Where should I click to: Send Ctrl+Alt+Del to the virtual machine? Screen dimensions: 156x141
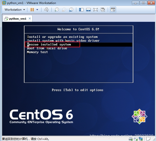[46, 10]
